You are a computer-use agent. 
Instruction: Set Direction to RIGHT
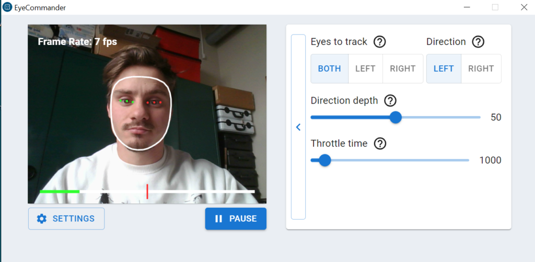pos(481,69)
